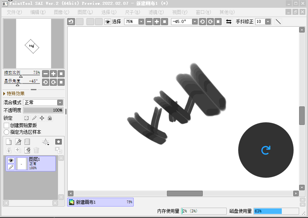Click the merge down layer icon

(8, 150)
